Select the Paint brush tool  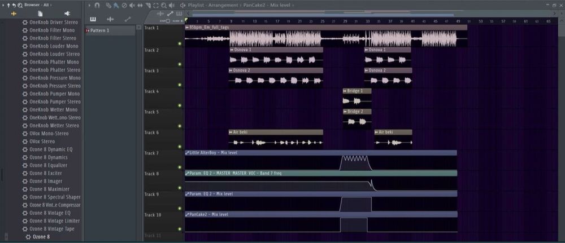(116, 6)
